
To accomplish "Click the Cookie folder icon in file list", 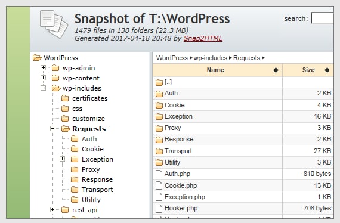I will (x=159, y=106).
